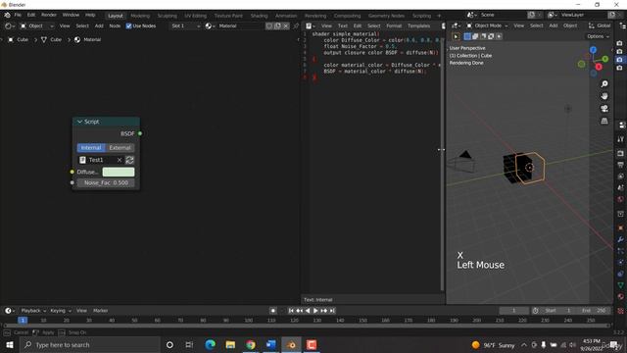Jump to the end frame button
This screenshot has width=627, height=353.
click(332, 311)
